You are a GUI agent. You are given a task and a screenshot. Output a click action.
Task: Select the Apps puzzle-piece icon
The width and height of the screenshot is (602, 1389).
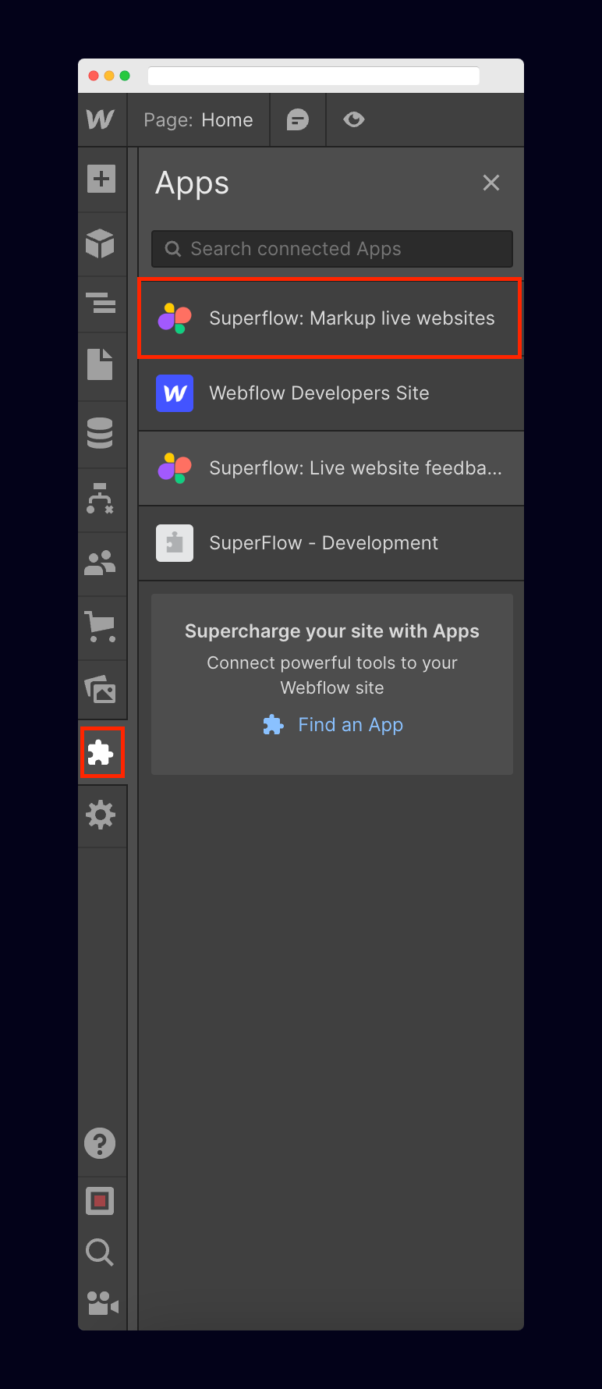[x=101, y=752]
